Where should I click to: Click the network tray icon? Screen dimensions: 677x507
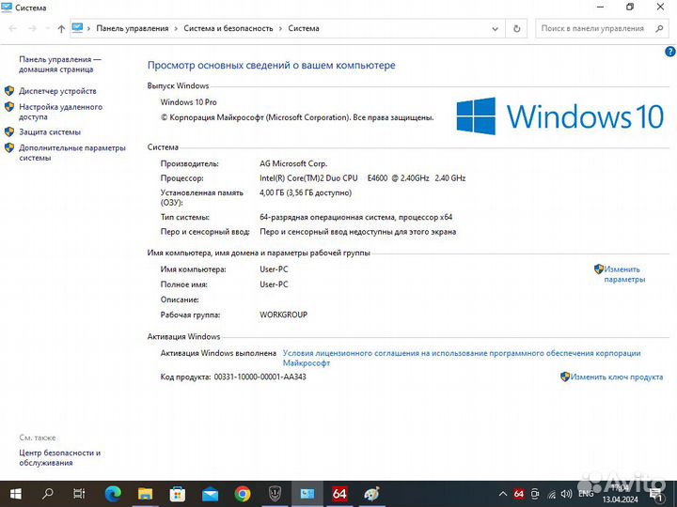coord(552,495)
